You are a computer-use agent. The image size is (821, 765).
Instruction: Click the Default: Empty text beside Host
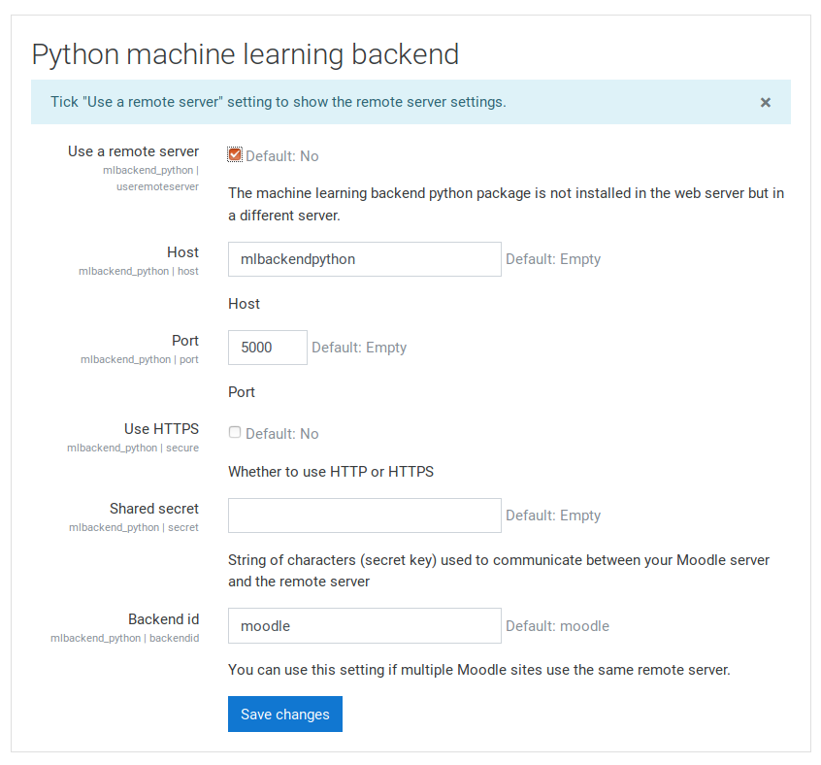[x=553, y=259]
